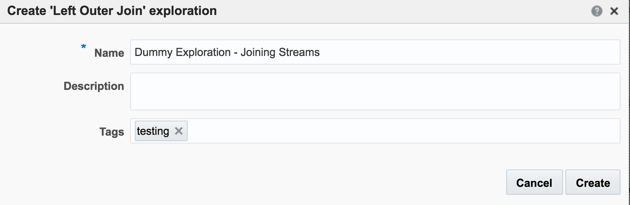
Task: Focus the Description text area
Action: click(375, 91)
